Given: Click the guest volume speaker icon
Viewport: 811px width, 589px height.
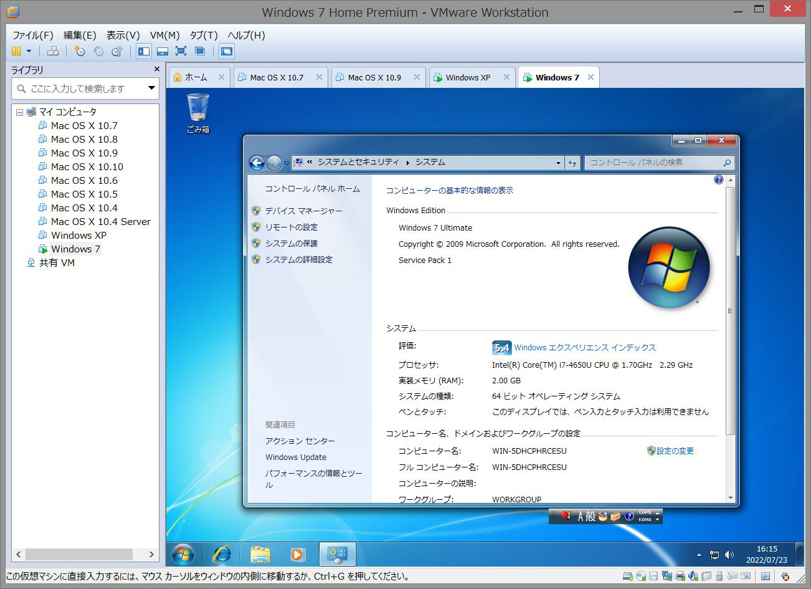Looking at the screenshot, I should 729,555.
